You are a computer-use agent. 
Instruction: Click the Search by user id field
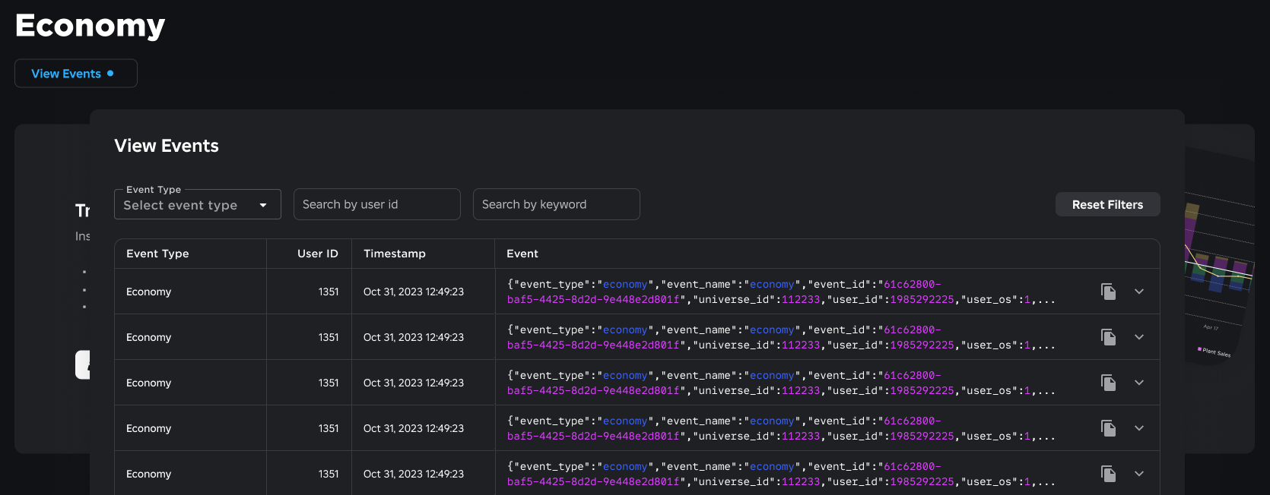(377, 204)
